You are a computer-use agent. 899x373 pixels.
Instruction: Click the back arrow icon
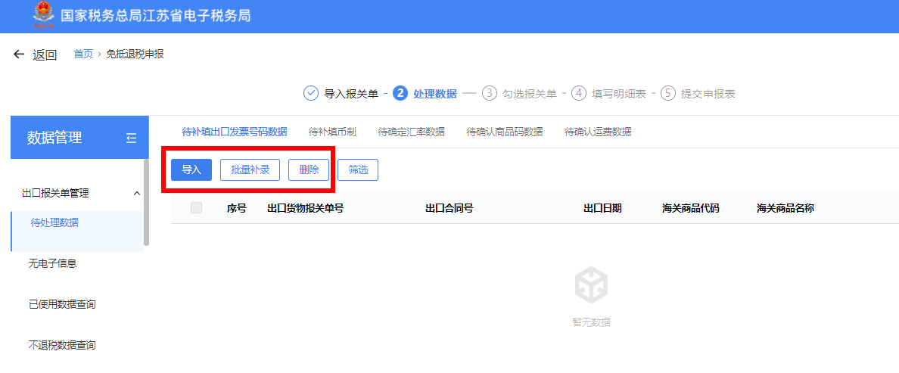point(19,54)
